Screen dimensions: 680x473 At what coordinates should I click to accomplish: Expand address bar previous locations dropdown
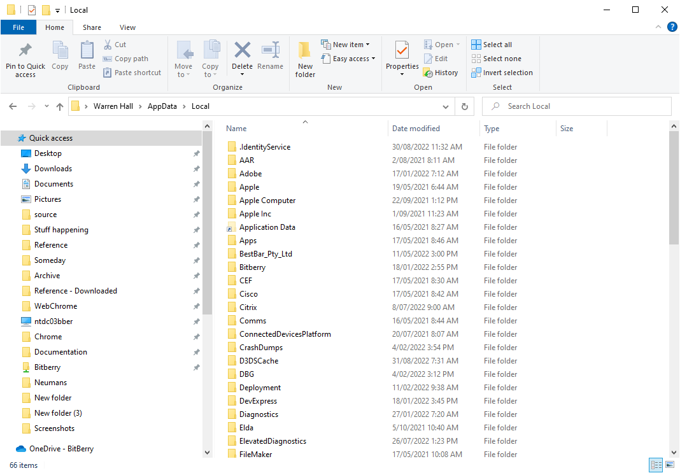tap(446, 107)
